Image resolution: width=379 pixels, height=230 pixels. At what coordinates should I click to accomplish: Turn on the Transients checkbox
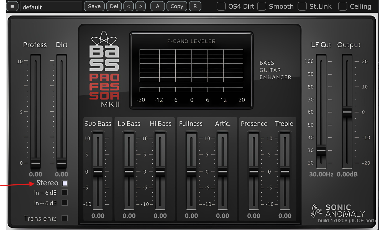coord(65,218)
